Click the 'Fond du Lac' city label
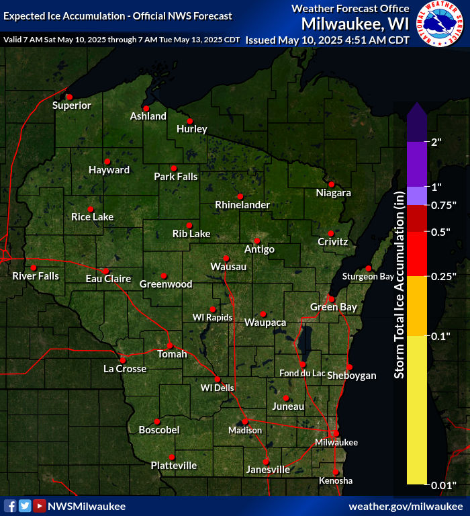470x516 pixels. tap(302, 373)
